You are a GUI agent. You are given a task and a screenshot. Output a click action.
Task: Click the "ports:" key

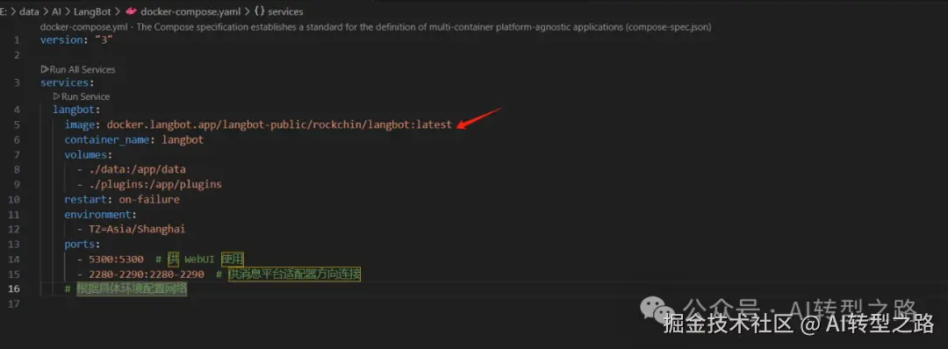(x=83, y=245)
